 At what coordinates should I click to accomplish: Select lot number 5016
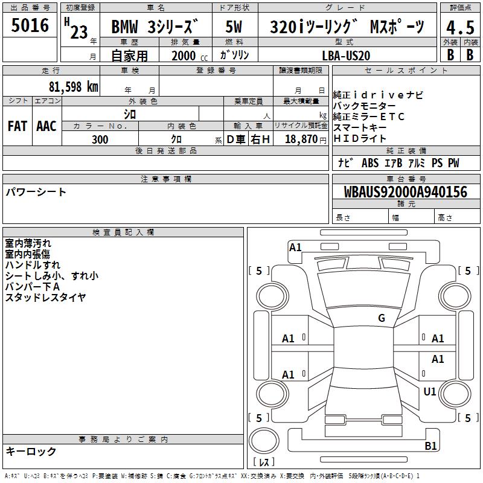(30, 25)
